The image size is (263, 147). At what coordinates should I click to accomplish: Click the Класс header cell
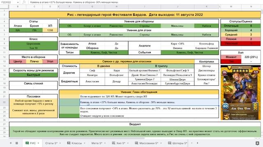(33, 39)
